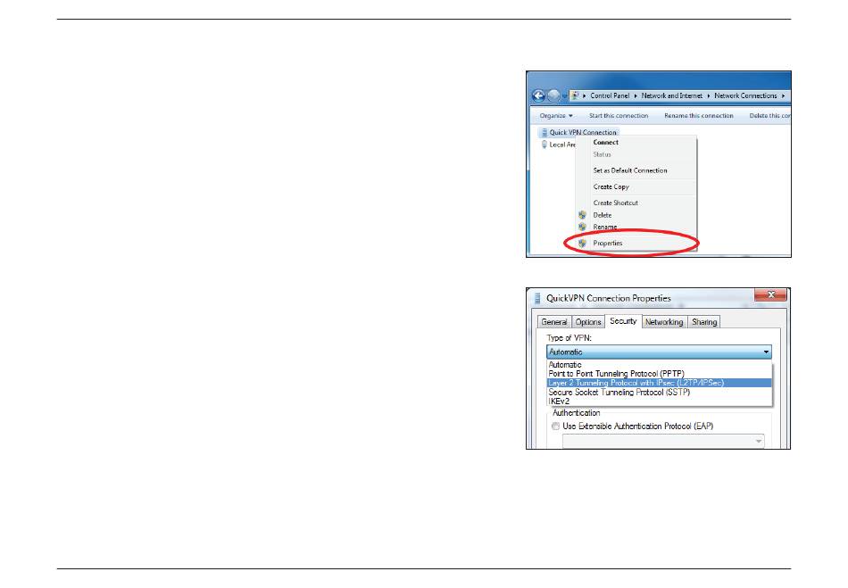
Task: Click Rename this connection in toolbar
Action: [x=698, y=115]
